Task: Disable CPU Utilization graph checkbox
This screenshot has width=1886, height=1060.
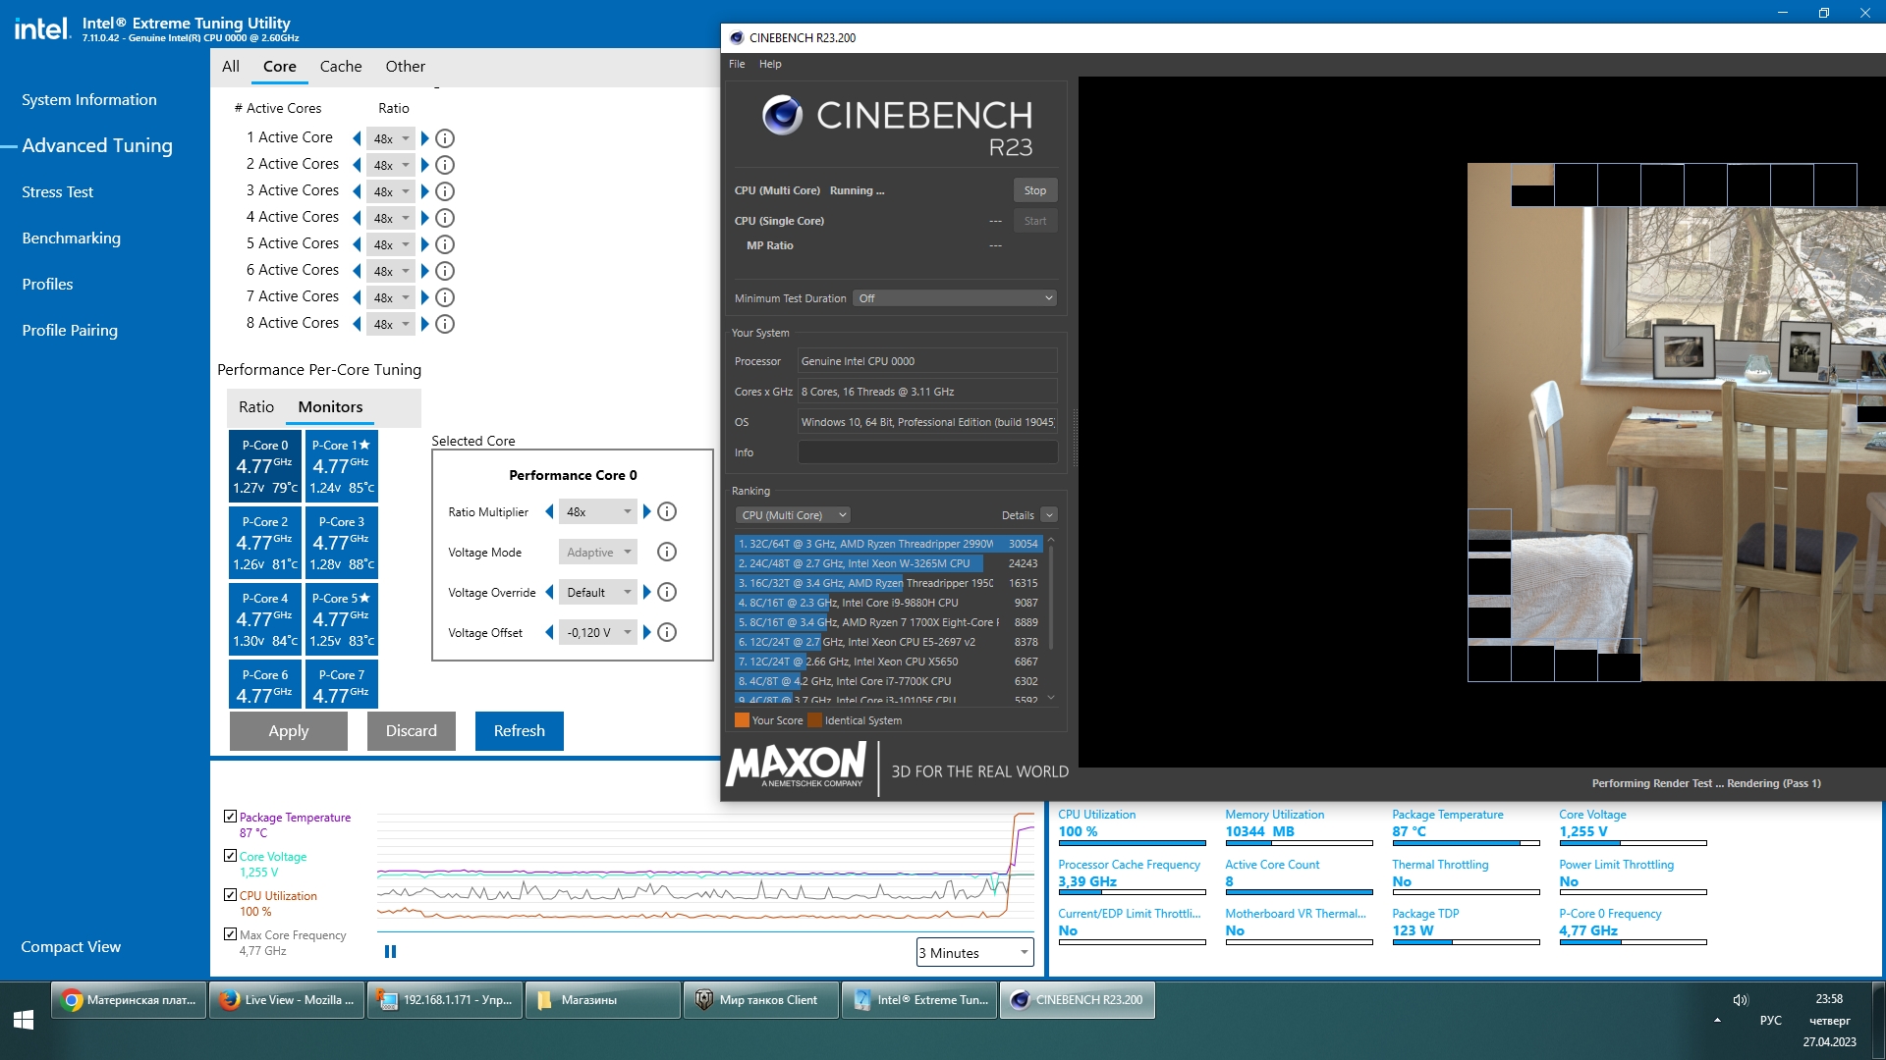Action: pos(230,895)
